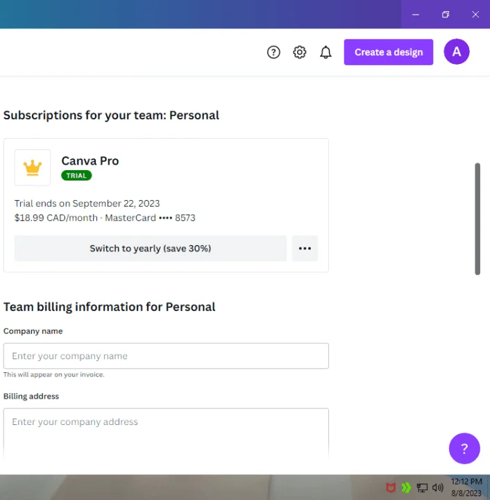
Task: Open the volume speaker tray icon
Action: pos(438,487)
